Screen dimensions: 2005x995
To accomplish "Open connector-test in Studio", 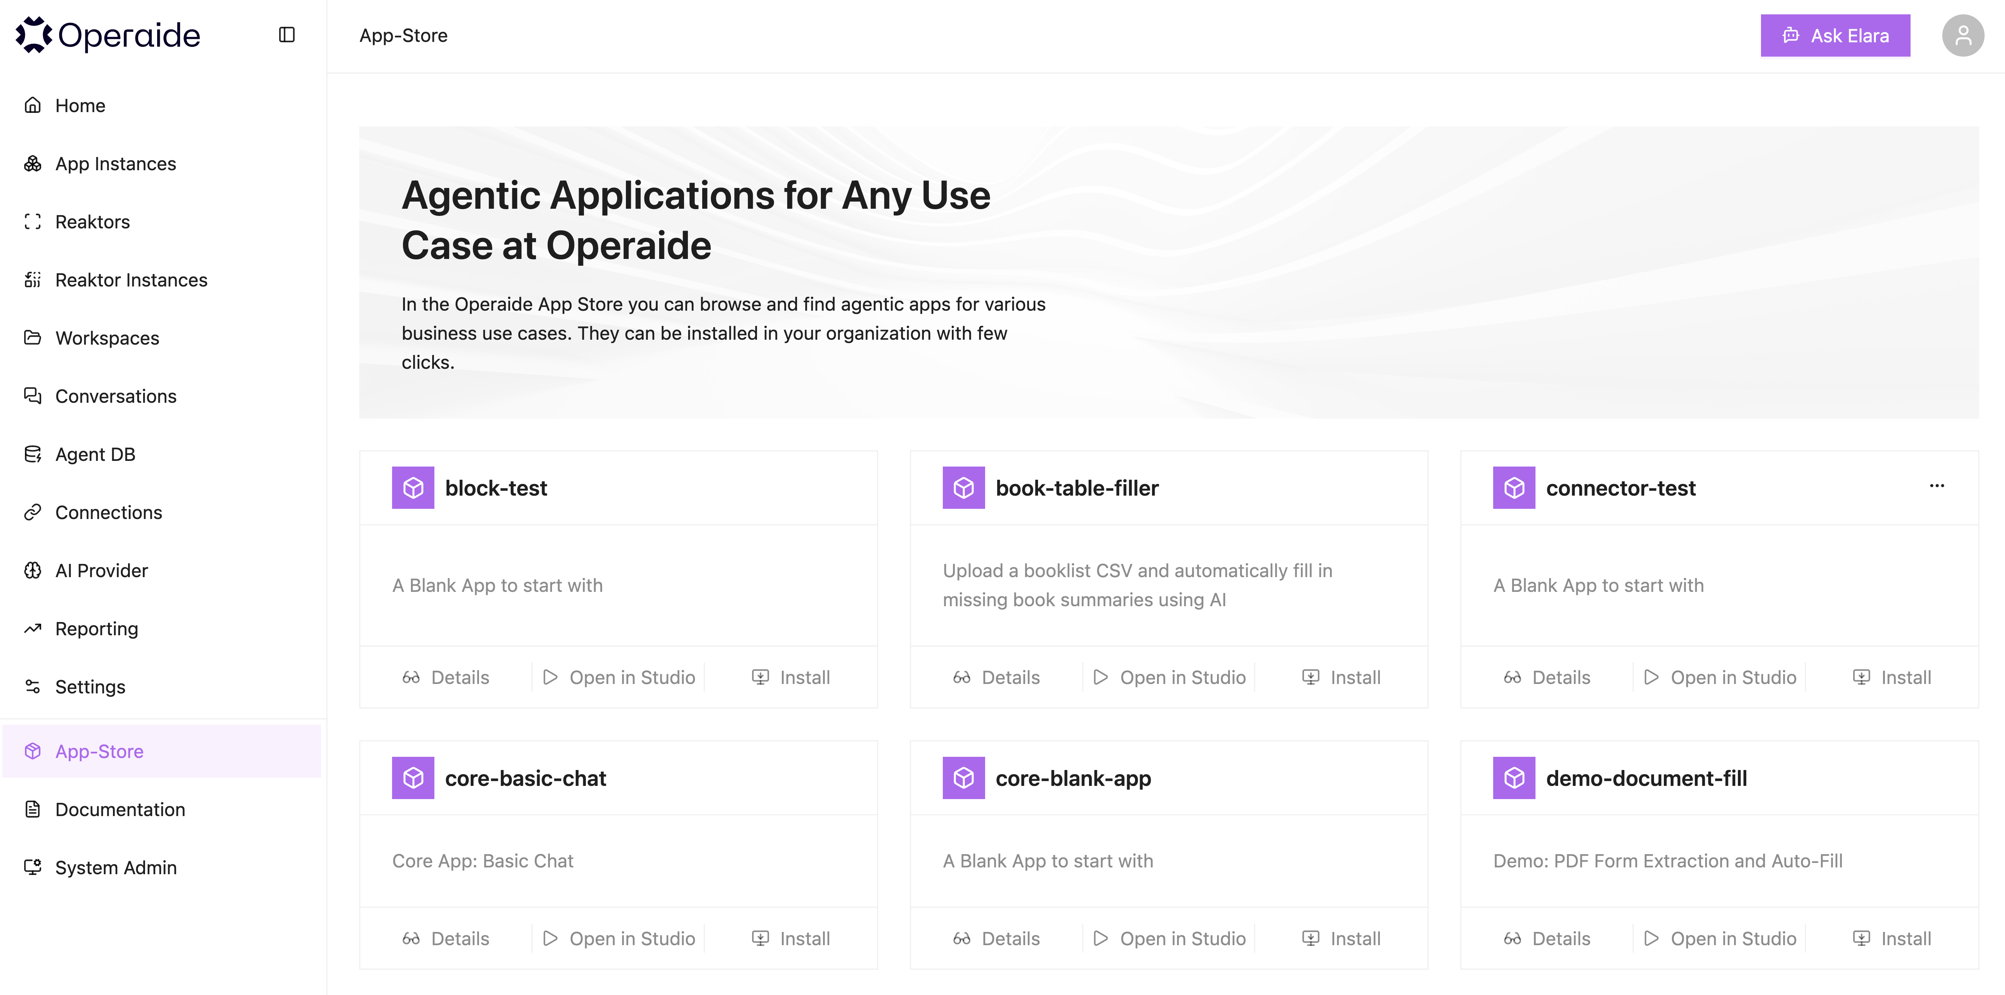I will [1719, 678].
